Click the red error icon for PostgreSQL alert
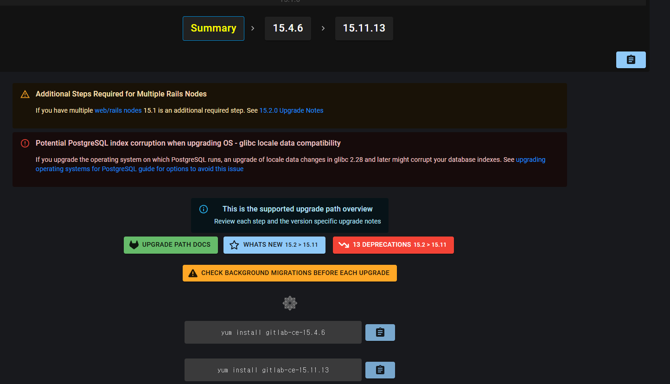The height and width of the screenshot is (384, 670). coord(25,143)
